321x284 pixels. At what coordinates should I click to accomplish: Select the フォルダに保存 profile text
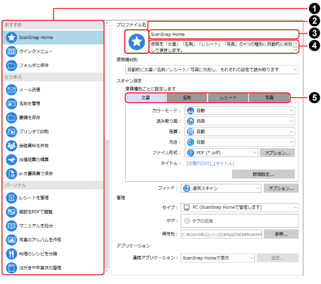(x=34, y=65)
